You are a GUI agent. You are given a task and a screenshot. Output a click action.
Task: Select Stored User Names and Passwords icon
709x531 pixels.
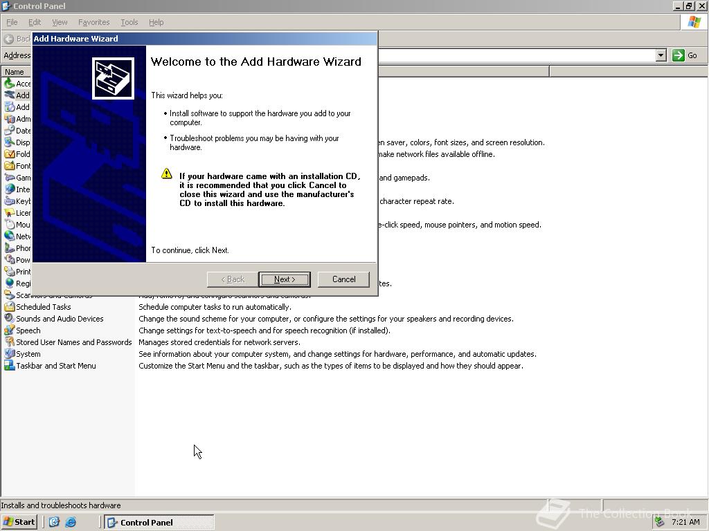point(10,342)
